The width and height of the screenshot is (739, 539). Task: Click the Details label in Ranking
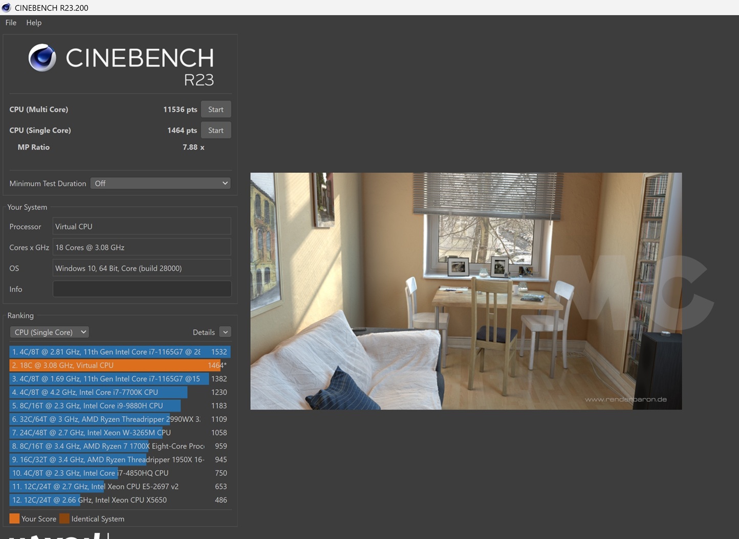click(204, 332)
